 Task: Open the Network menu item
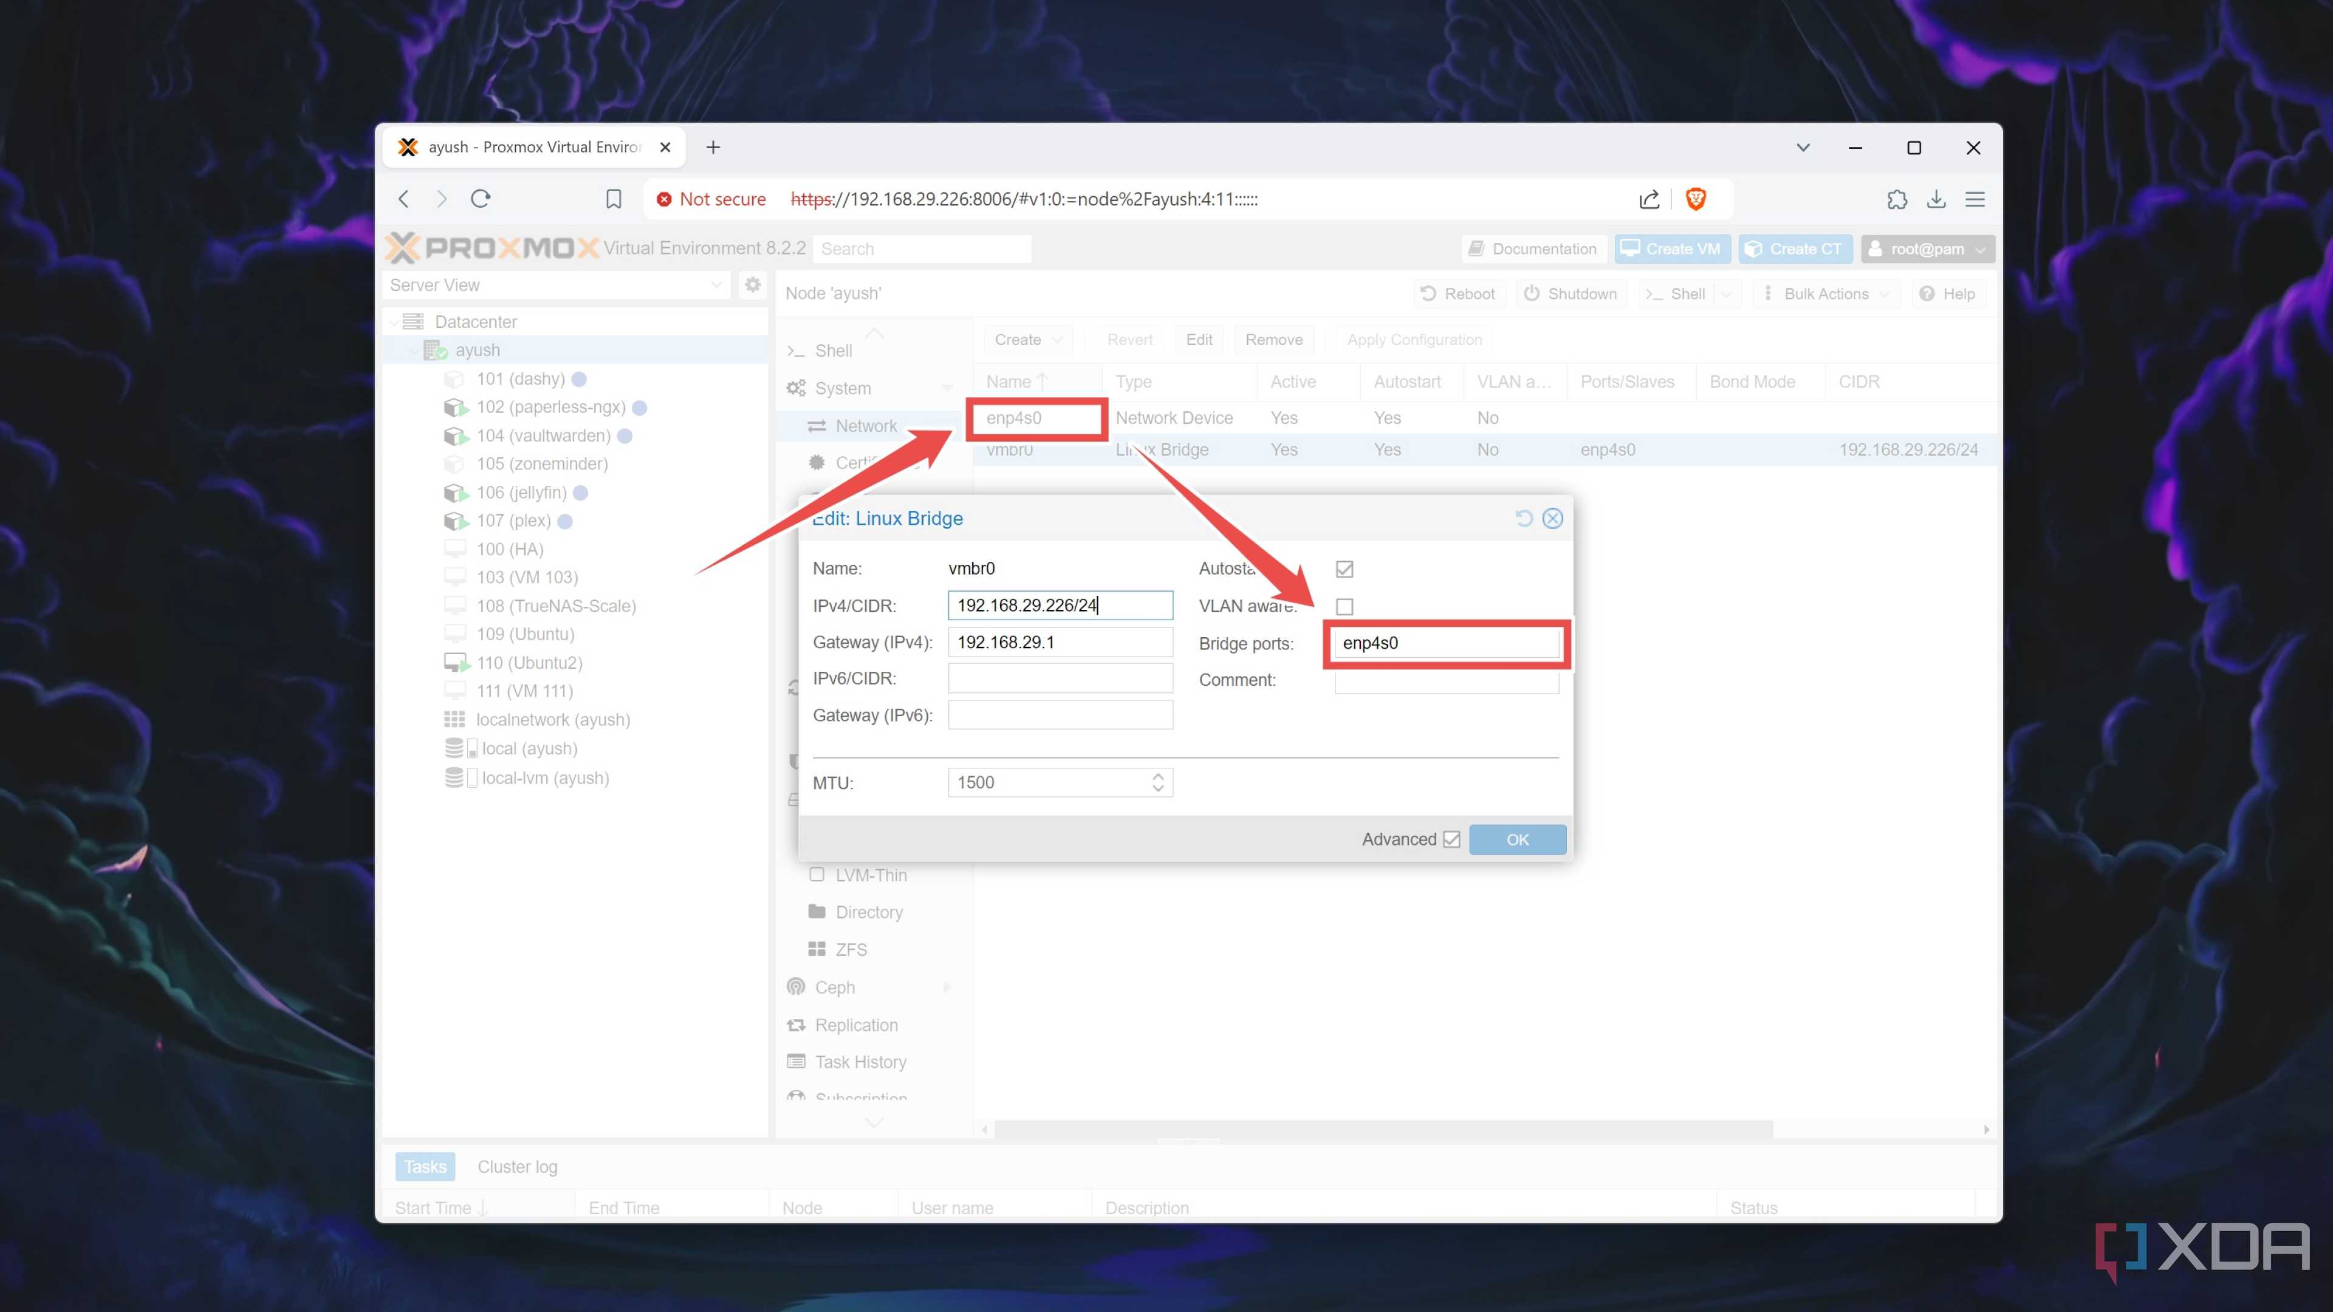(x=852, y=426)
